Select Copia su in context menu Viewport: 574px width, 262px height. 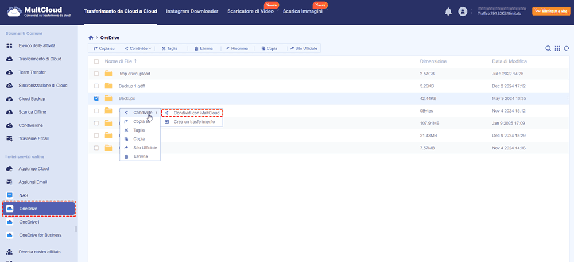click(140, 121)
